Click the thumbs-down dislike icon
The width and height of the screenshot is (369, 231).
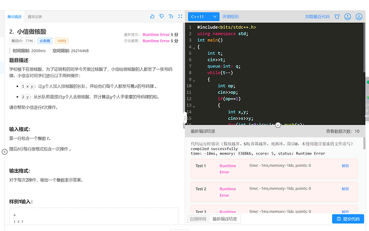tap(162, 17)
